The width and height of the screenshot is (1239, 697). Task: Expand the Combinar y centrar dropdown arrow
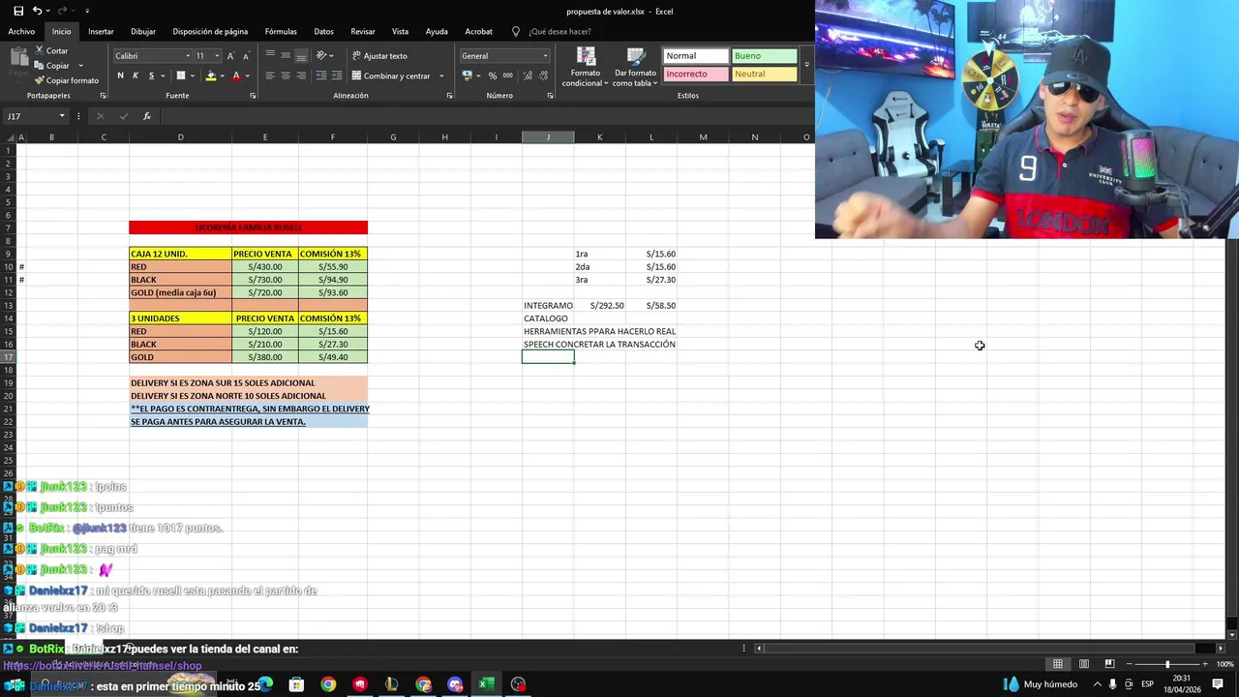coord(441,76)
